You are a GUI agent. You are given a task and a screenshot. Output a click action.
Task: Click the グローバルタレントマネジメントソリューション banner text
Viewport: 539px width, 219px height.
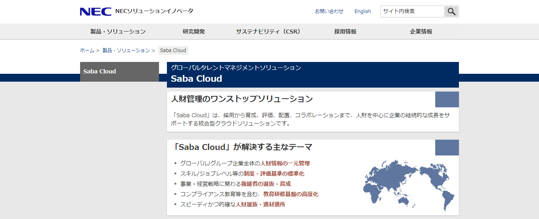pyautogui.click(x=236, y=68)
